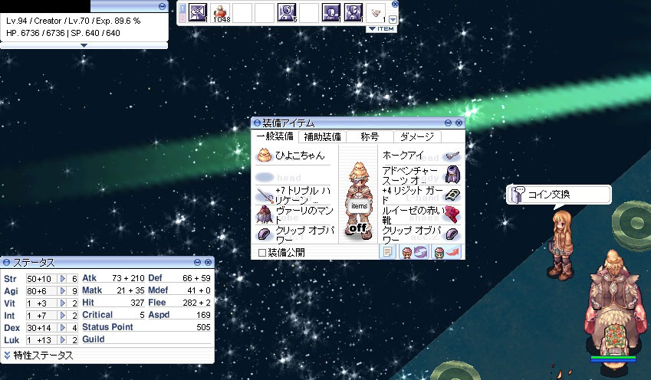Screen dimensions: 651x380
Task: Click the empty mid head equipment slot
Action: click(265, 178)
